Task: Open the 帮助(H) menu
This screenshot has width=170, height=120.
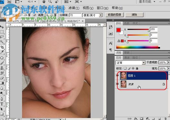Action: [x=117, y=8]
